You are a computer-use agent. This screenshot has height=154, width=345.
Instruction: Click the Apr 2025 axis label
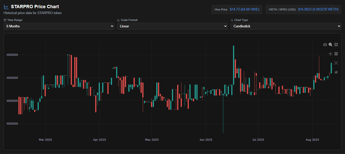click(99, 140)
